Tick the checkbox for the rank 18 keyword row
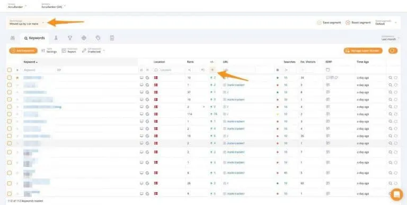 pyautogui.click(x=10, y=136)
